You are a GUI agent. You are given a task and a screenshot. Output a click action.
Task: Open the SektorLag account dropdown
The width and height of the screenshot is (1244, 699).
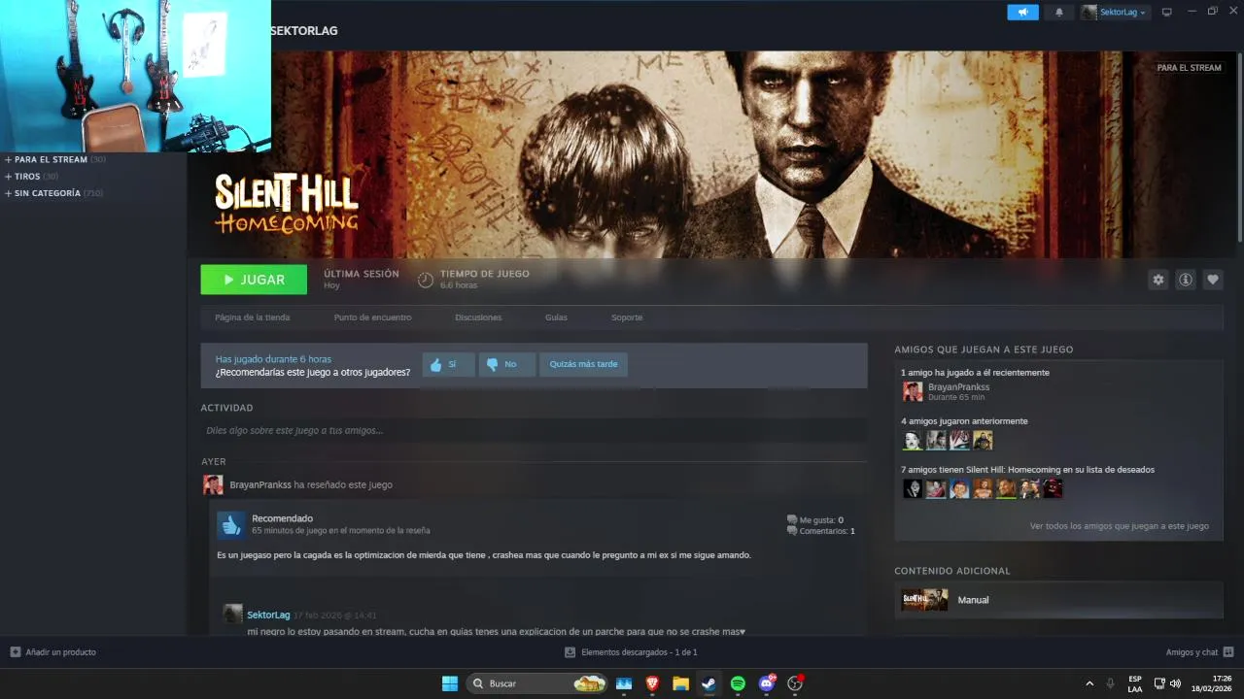pyautogui.click(x=1115, y=13)
